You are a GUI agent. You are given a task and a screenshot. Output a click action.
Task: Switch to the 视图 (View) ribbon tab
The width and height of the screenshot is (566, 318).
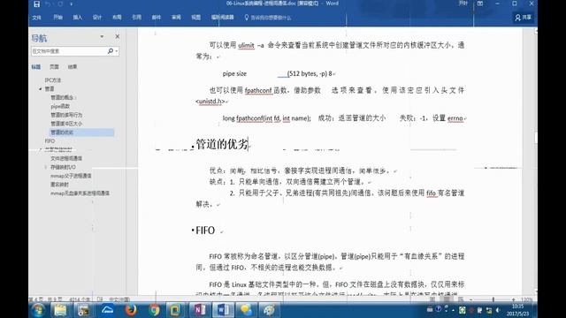[x=195, y=18]
